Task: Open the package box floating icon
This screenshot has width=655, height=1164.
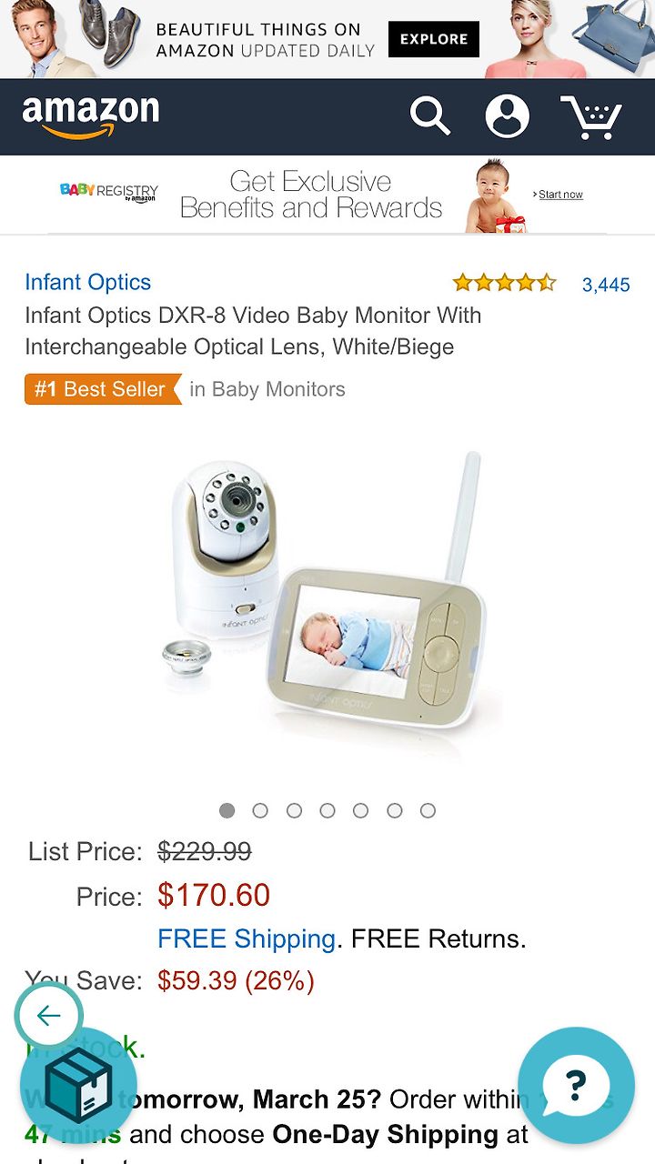Action: click(78, 1086)
